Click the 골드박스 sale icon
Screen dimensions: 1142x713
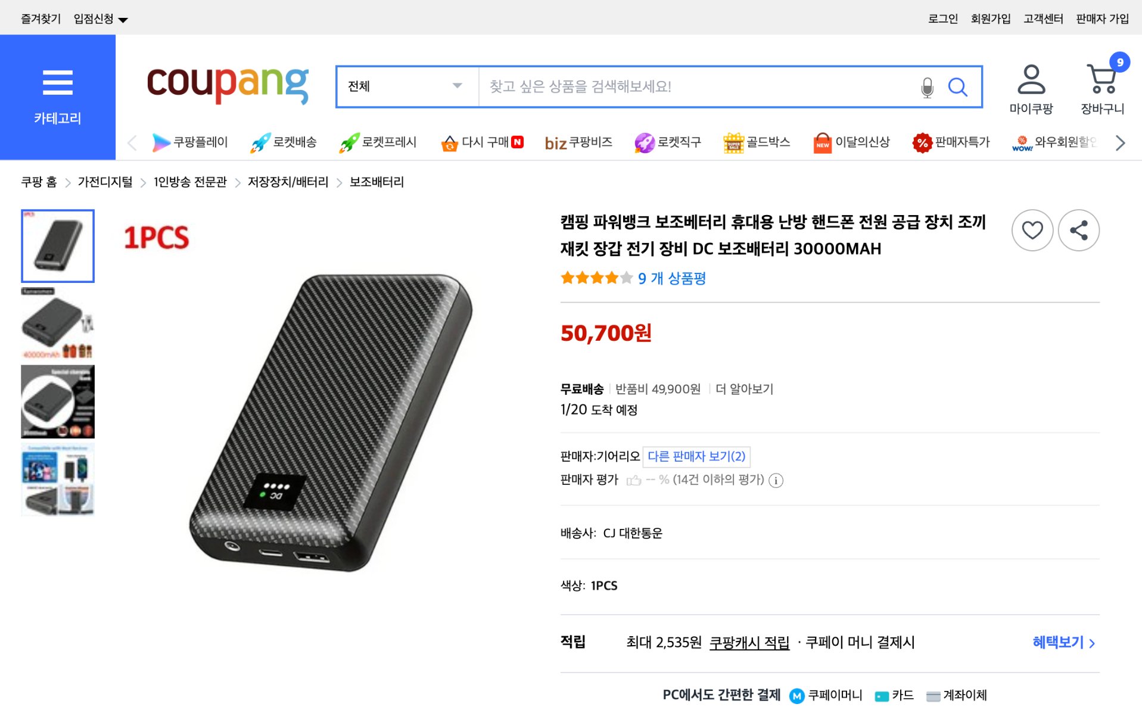(734, 142)
